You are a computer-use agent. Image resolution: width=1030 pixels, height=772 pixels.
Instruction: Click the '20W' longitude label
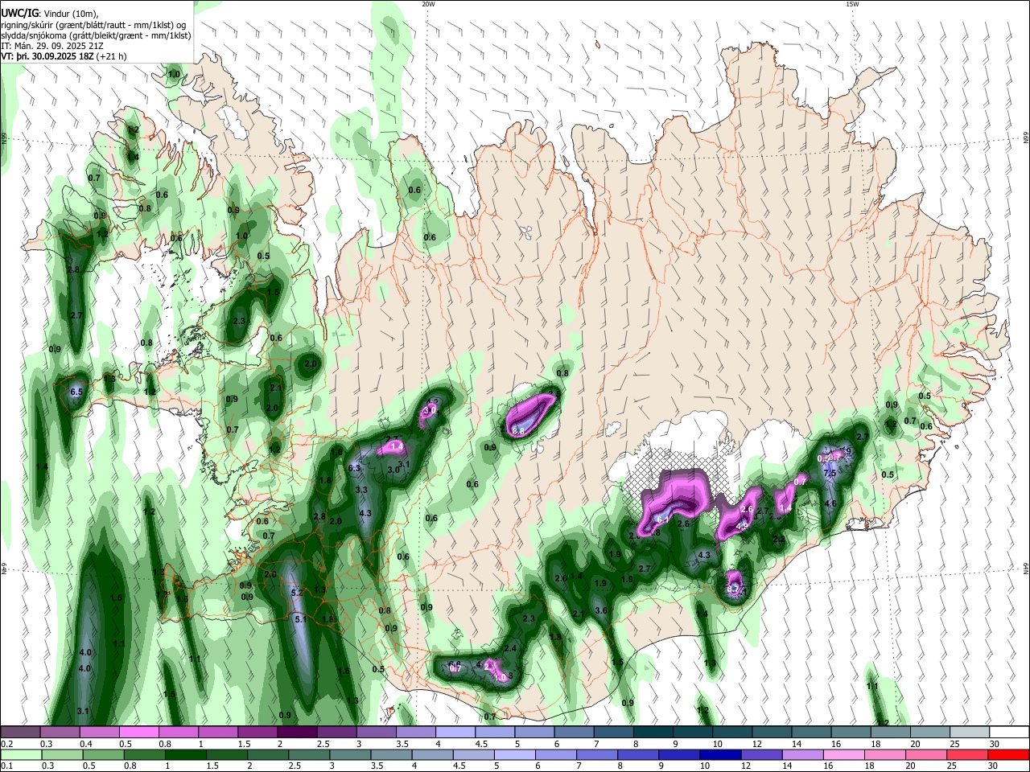(x=429, y=5)
